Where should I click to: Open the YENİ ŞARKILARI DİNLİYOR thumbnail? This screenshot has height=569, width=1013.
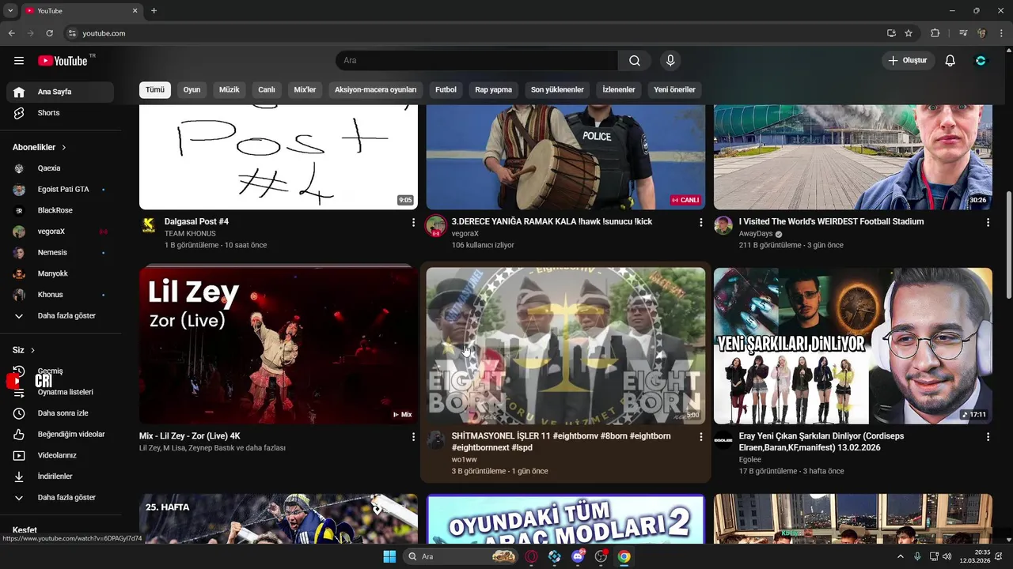[853, 346]
